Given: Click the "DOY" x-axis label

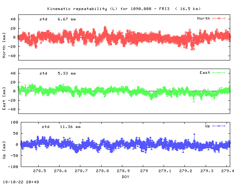Looking at the screenshot, I should click(x=126, y=177).
